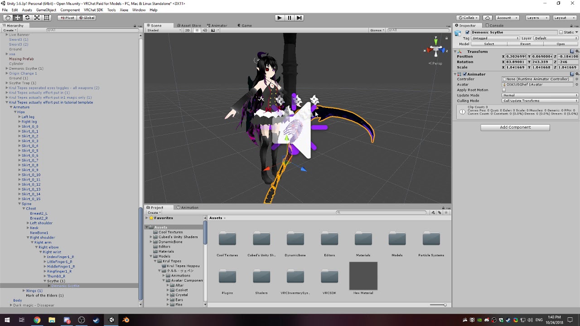Image resolution: width=580 pixels, height=326 pixels.
Task: Switch to the Animation tab
Action: [x=188, y=208]
